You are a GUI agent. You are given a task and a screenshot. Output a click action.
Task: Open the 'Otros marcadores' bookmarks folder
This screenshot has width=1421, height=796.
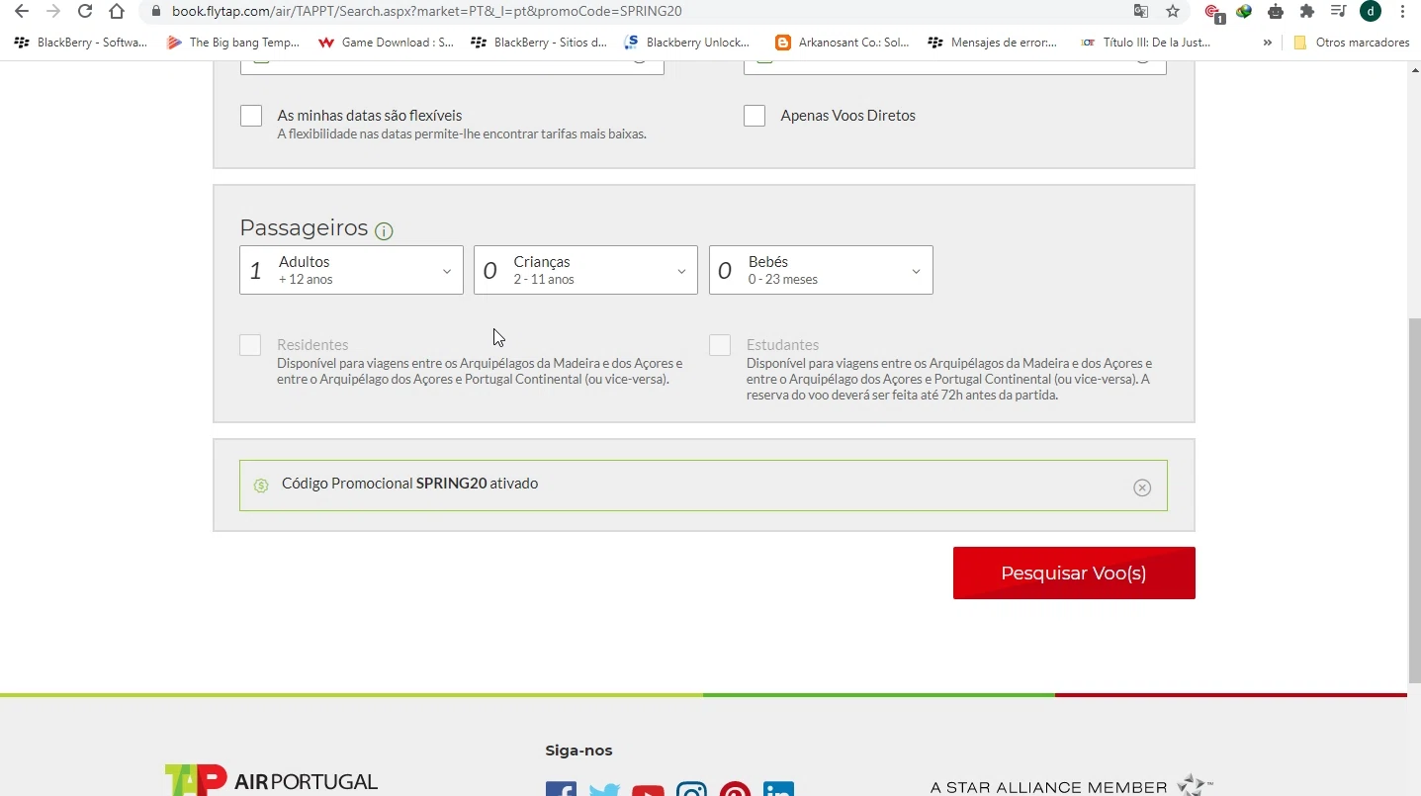(1351, 43)
